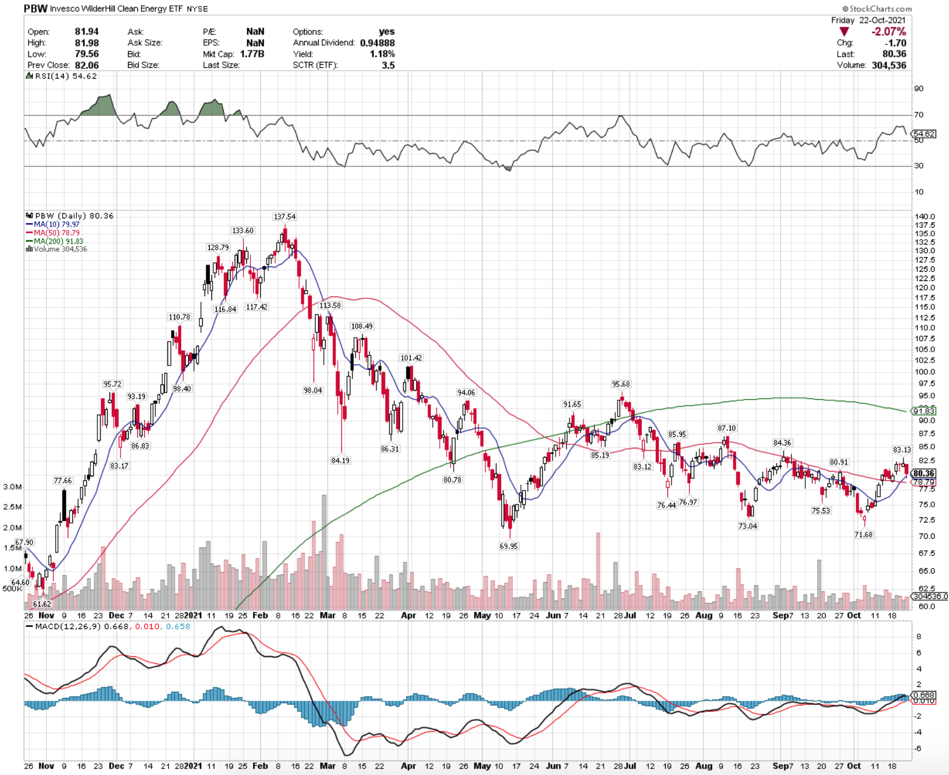
Task: Click the 95.72 price label
Action: pyautogui.click(x=112, y=384)
